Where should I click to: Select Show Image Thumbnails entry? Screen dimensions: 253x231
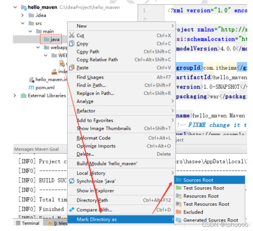point(121,128)
